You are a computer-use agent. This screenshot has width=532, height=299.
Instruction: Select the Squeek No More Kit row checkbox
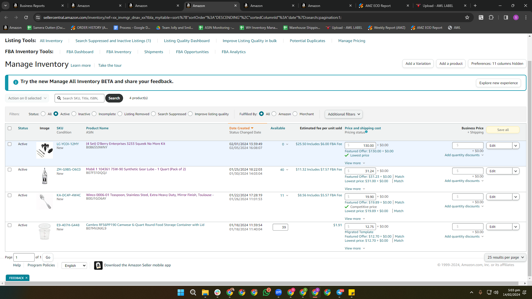tap(10, 144)
